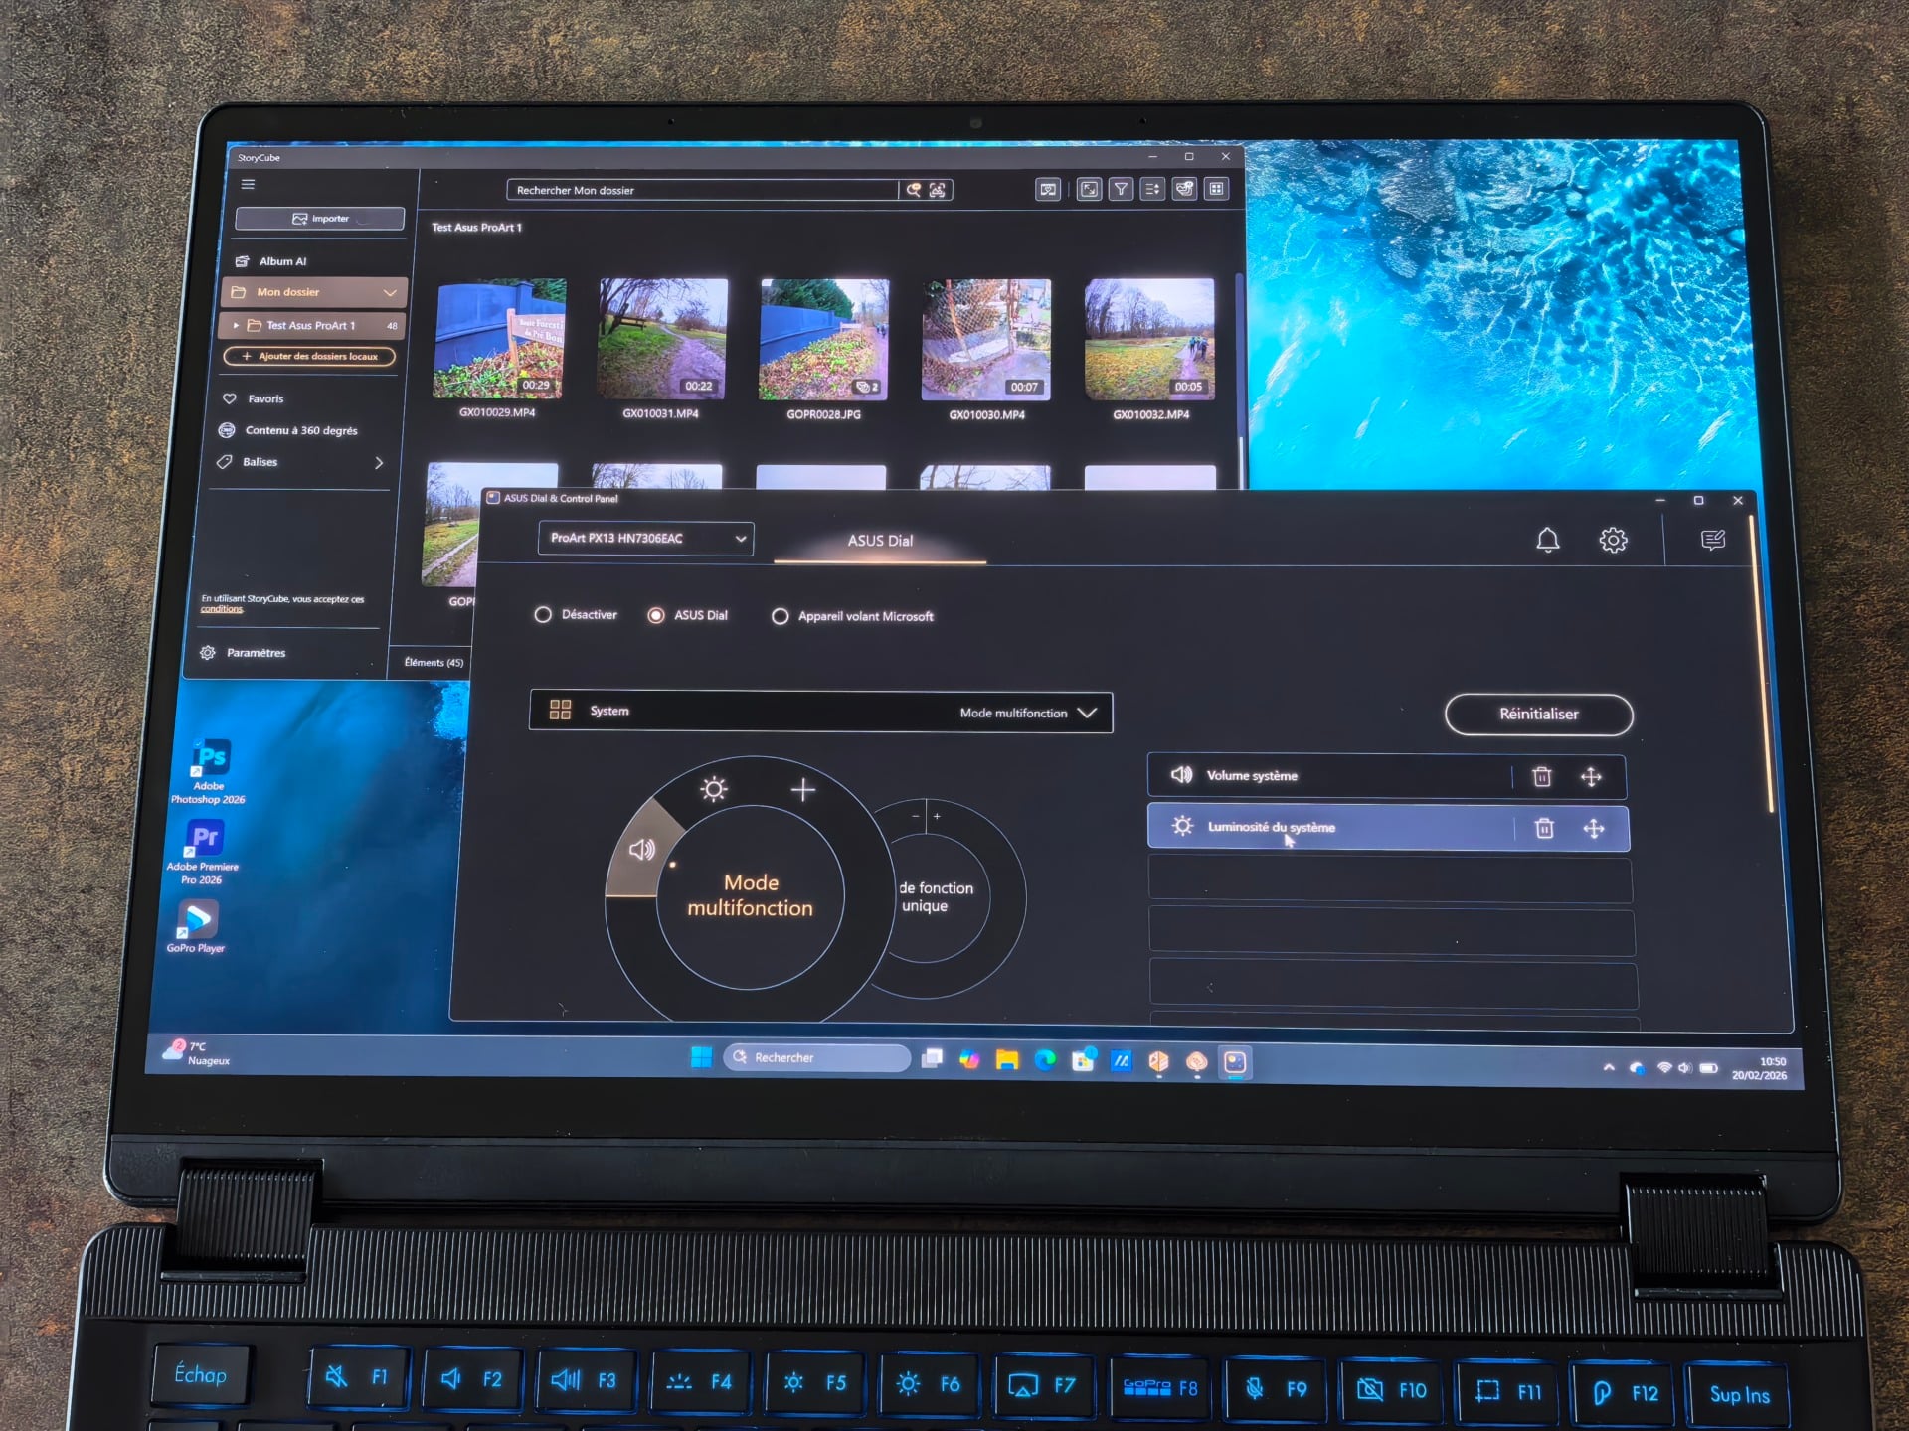Screen dimensions: 1909x1431
Task: Open the sort options icon in StoryCube
Action: click(1152, 189)
